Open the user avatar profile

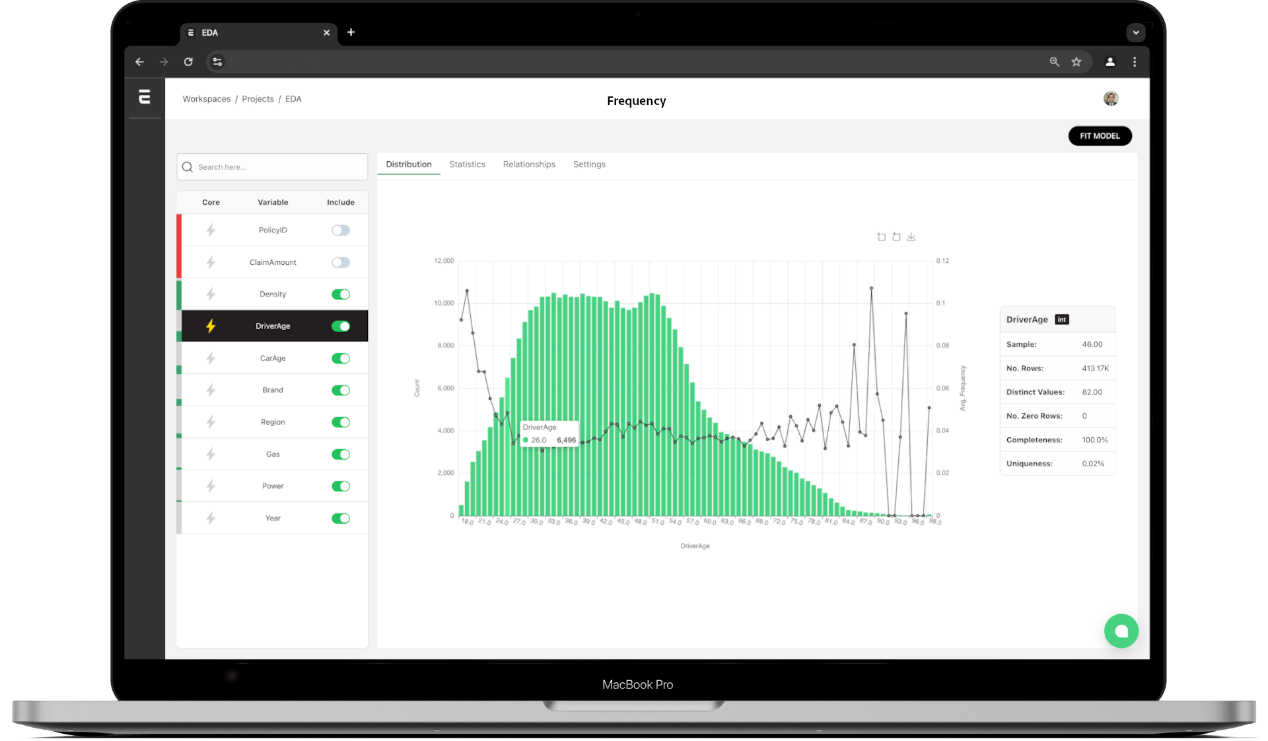coord(1111,98)
